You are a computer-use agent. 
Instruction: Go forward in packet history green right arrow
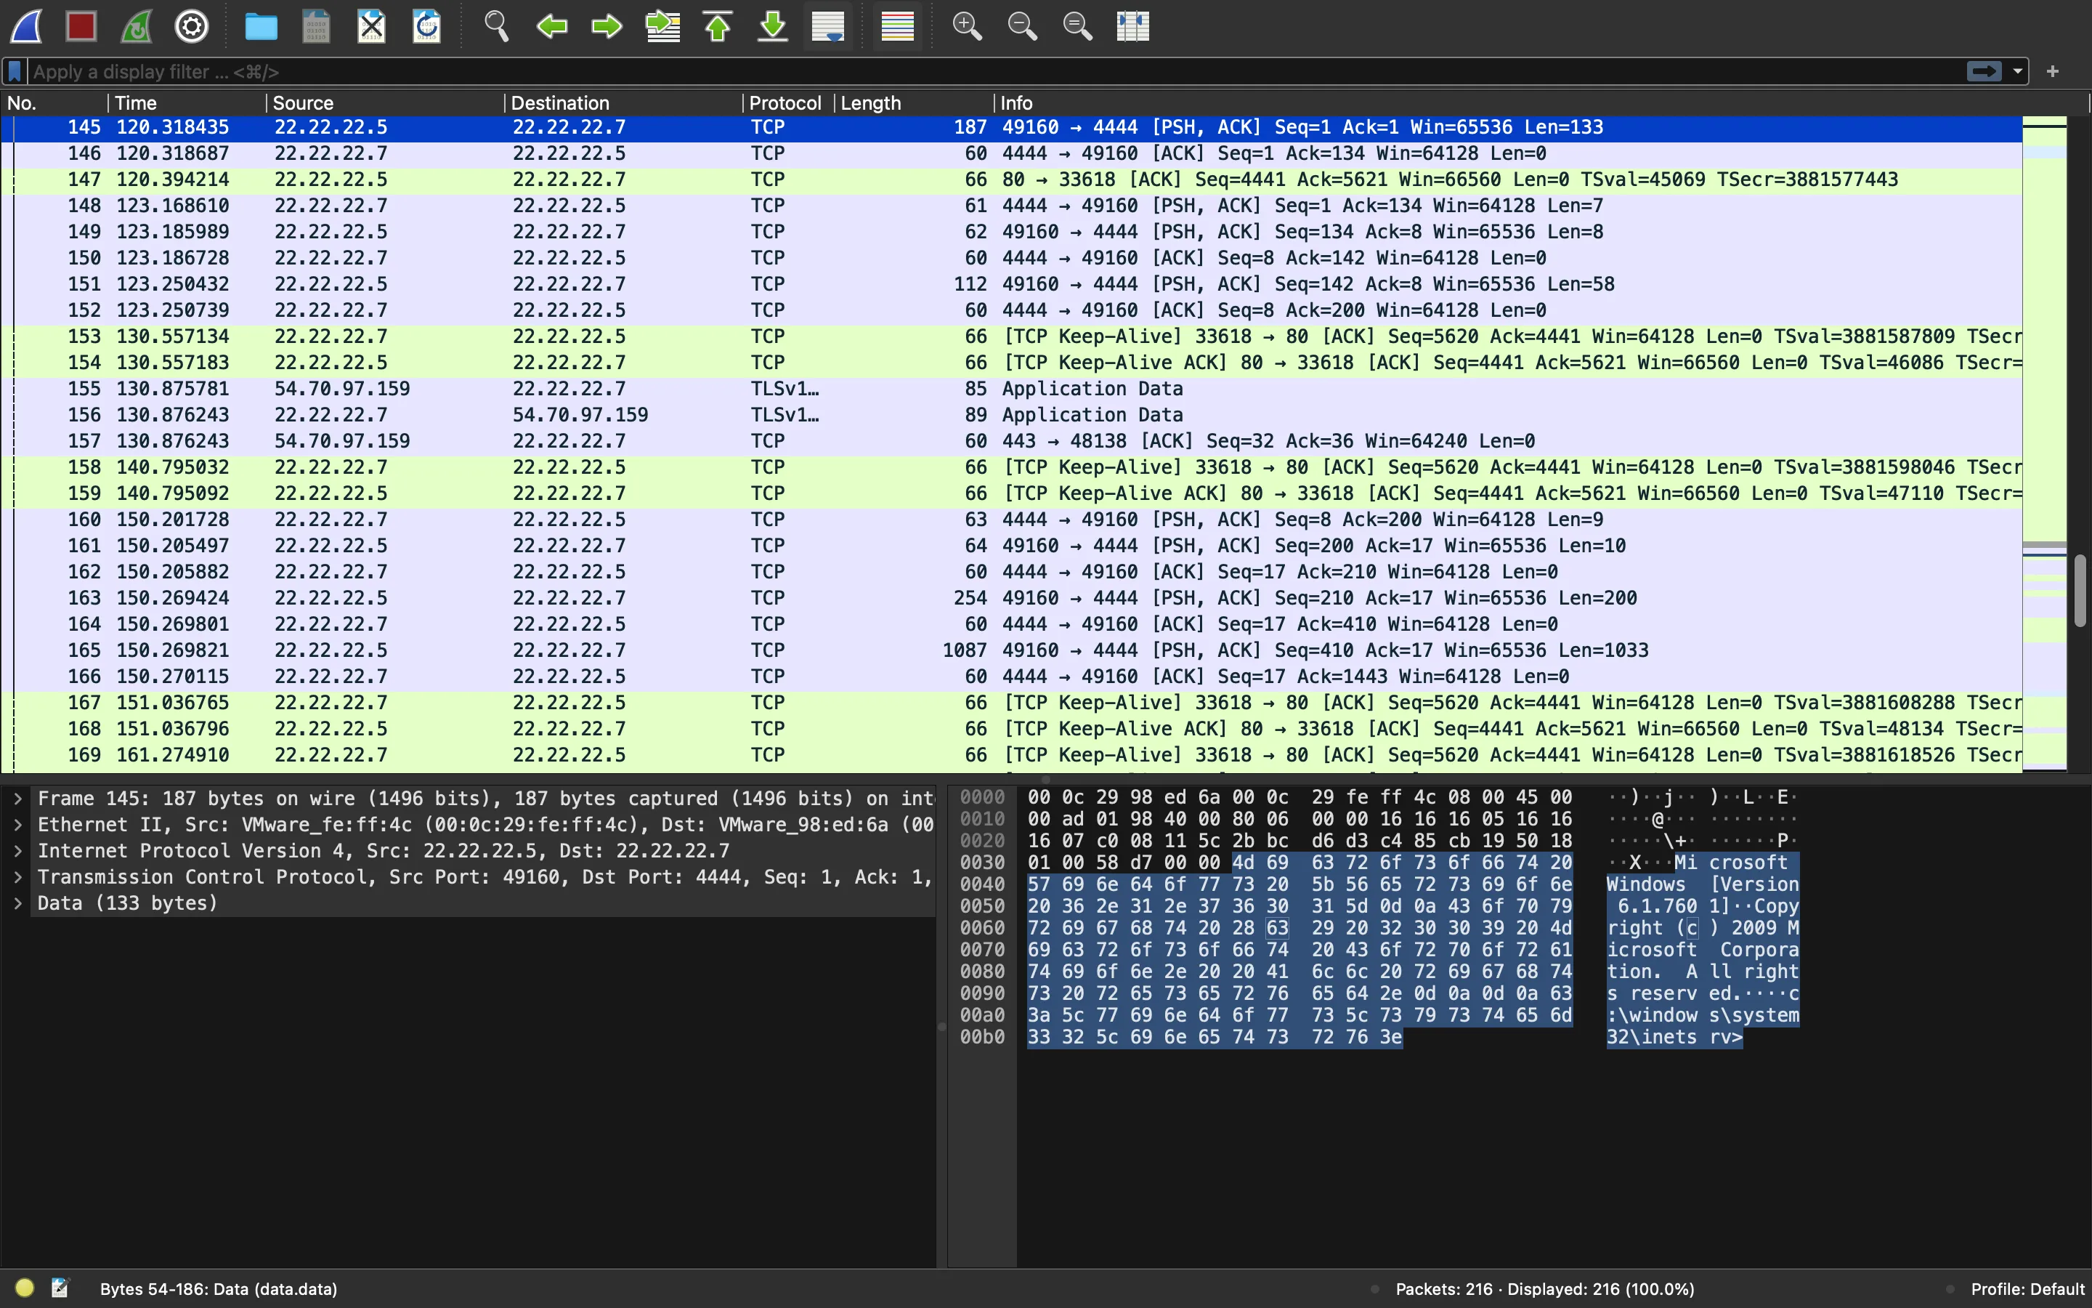tap(607, 26)
